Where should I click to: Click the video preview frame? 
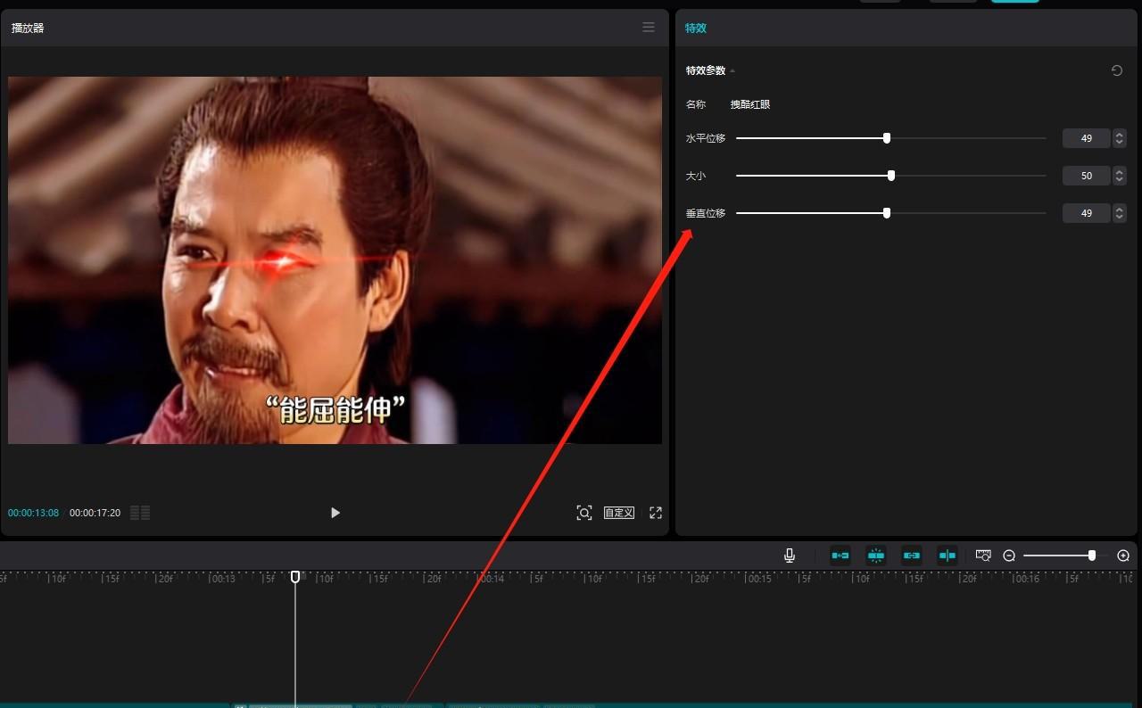pyautogui.click(x=335, y=259)
